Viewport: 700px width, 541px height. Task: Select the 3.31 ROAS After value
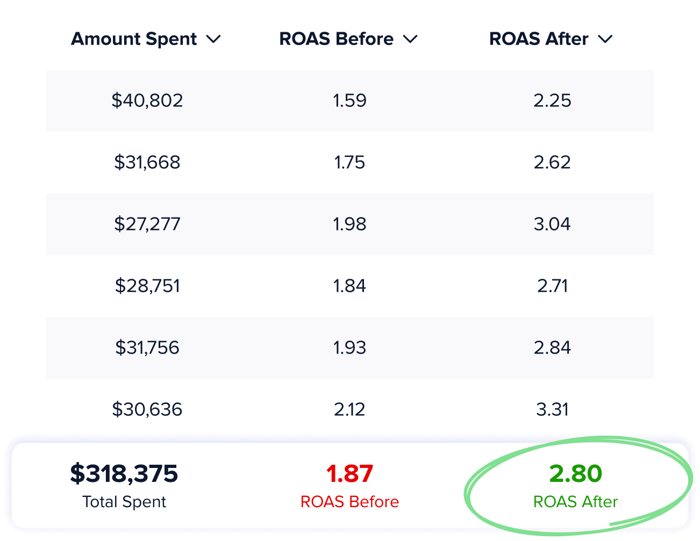(552, 409)
